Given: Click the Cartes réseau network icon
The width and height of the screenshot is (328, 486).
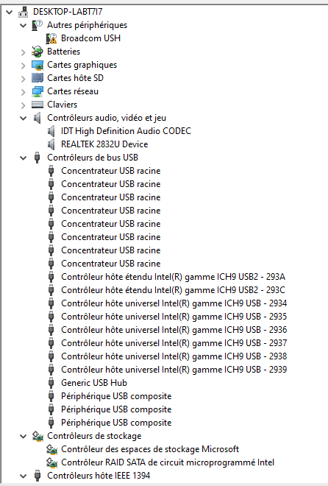Looking at the screenshot, I should [x=38, y=91].
